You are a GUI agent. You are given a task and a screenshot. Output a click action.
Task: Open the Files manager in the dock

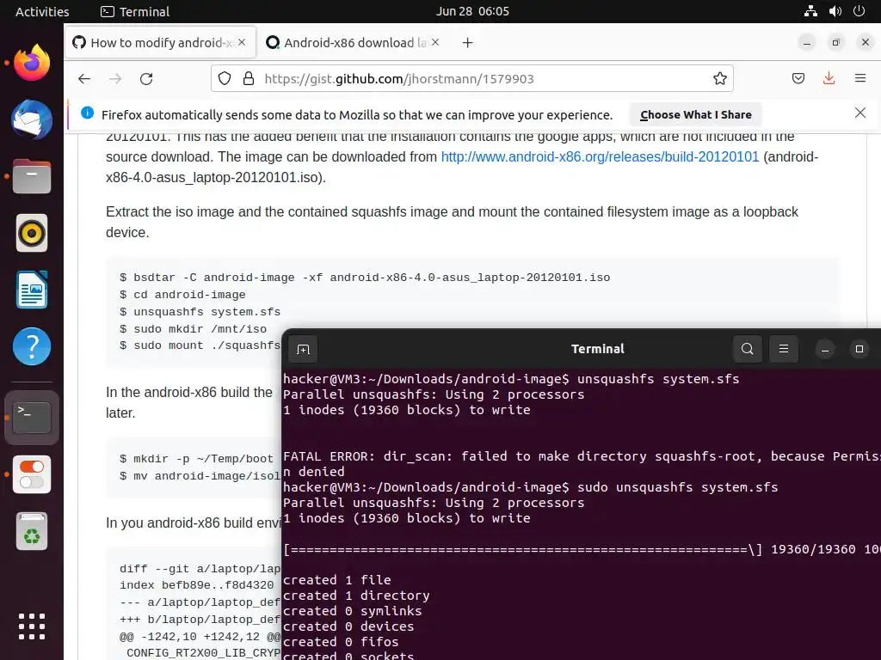32,176
